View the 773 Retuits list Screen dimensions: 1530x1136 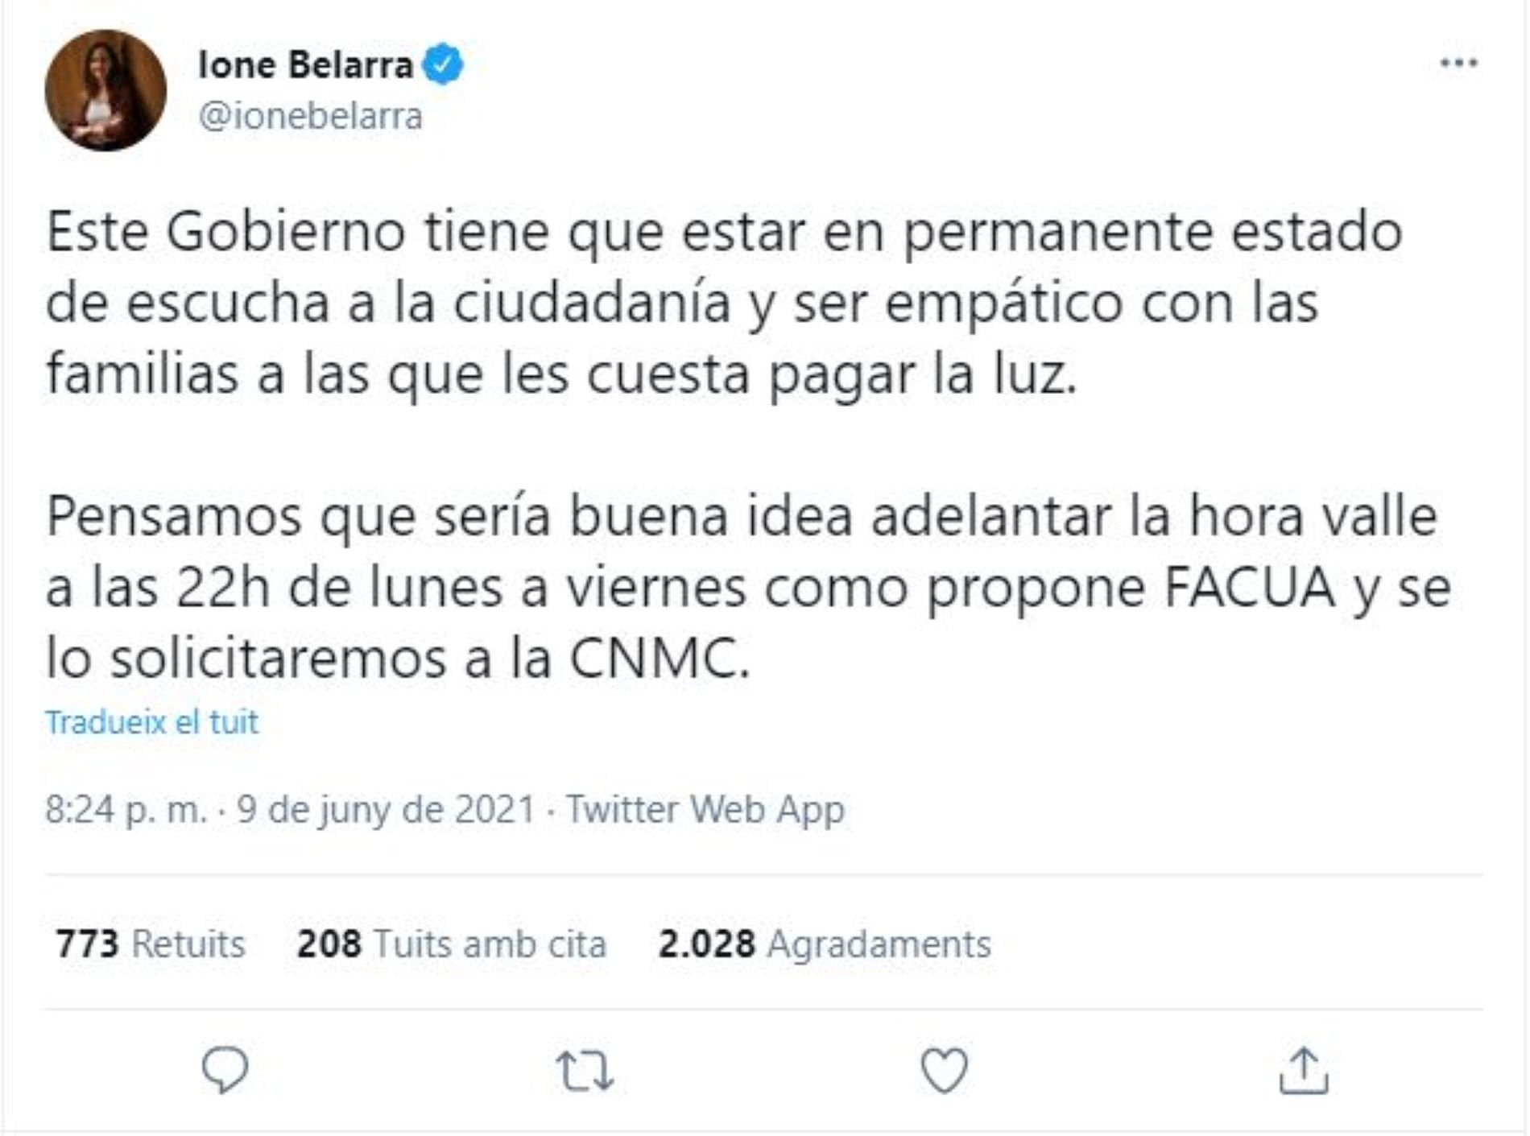151,944
